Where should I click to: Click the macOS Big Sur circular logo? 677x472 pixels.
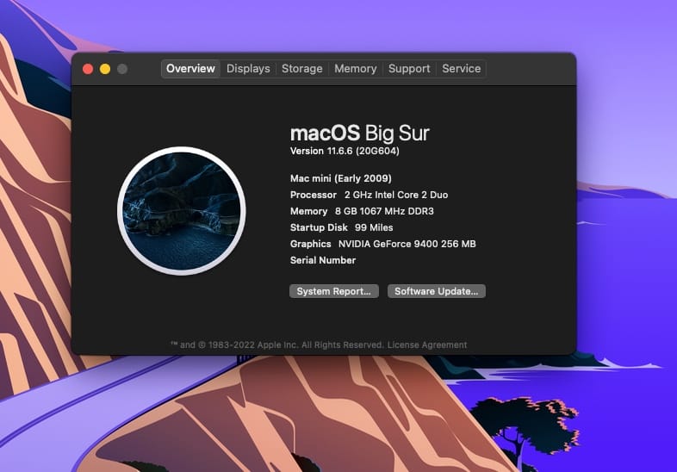pyautogui.click(x=182, y=211)
